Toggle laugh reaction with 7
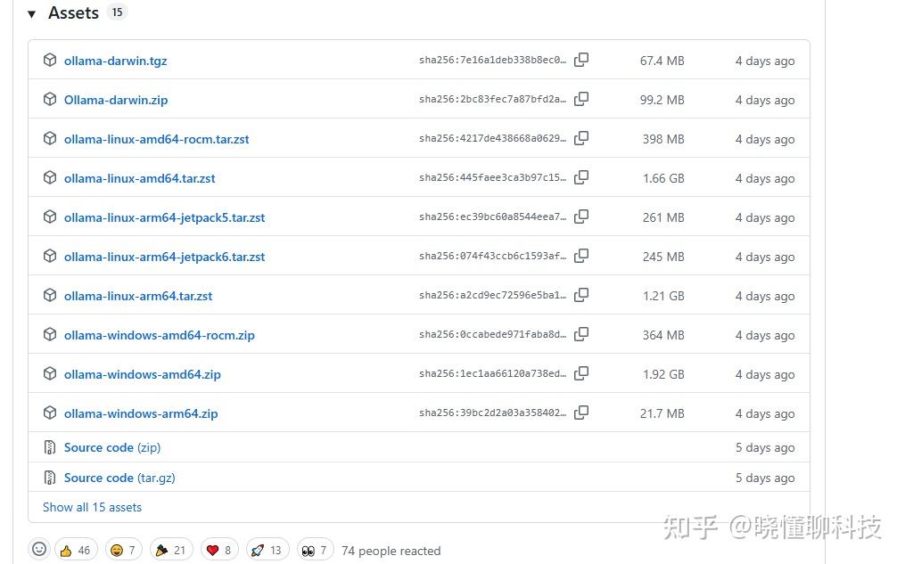Image resolution: width=905 pixels, height=564 pixels. (123, 550)
